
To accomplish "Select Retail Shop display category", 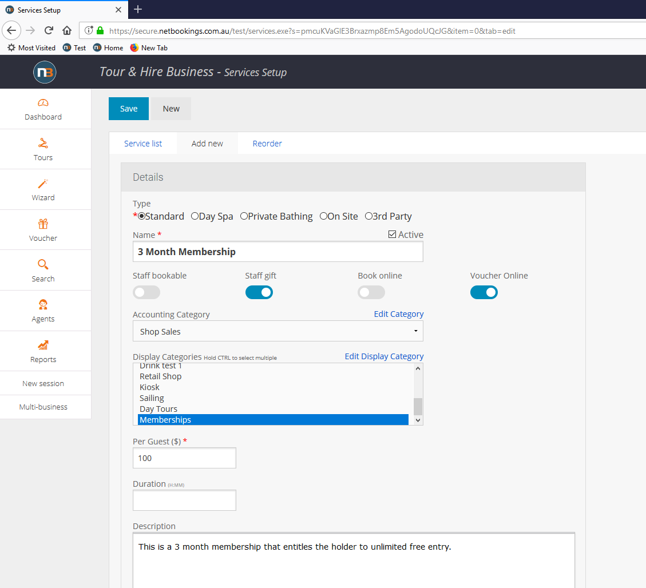I will tap(273, 376).
